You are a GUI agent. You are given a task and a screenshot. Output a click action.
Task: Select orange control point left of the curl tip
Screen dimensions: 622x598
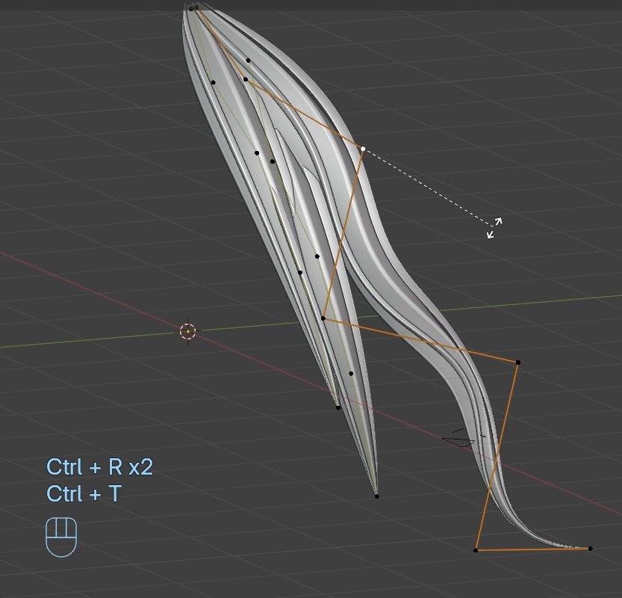(476, 550)
